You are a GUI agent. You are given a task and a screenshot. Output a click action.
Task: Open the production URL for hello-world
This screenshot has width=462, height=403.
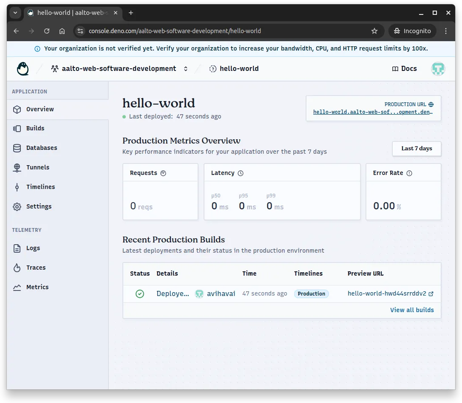pos(372,112)
